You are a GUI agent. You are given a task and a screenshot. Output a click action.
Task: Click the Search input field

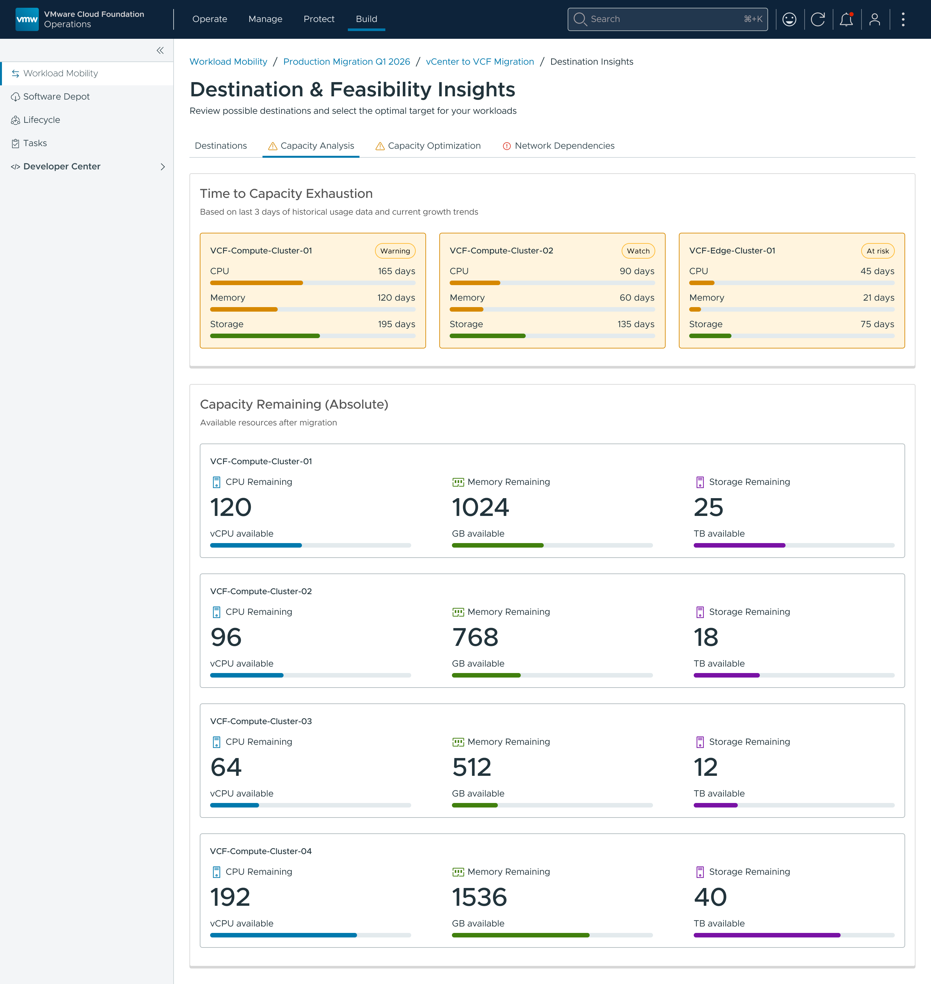pos(667,19)
